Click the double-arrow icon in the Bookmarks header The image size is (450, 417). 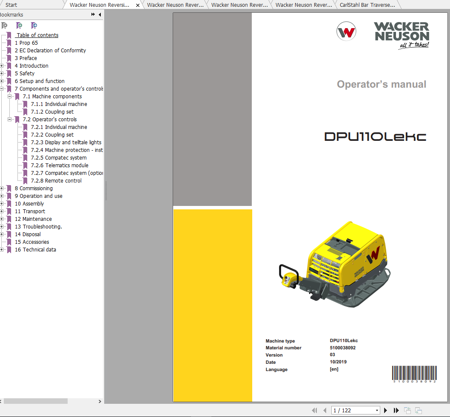93,14
